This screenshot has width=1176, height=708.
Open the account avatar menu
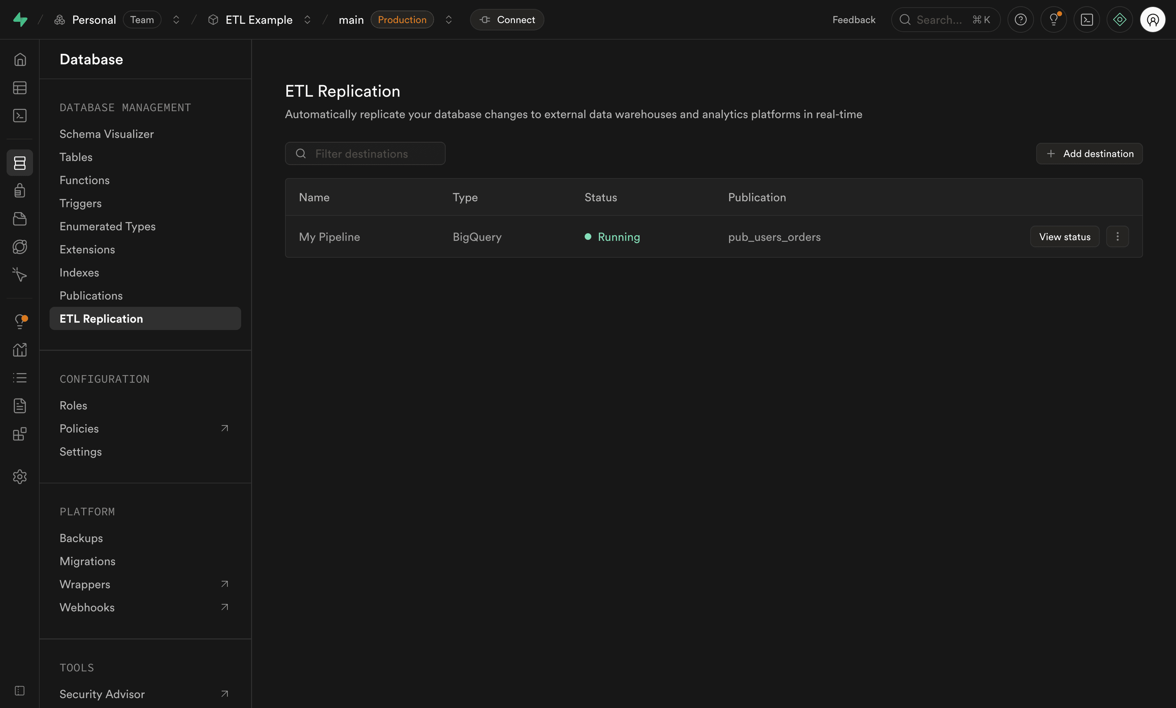1153,19
